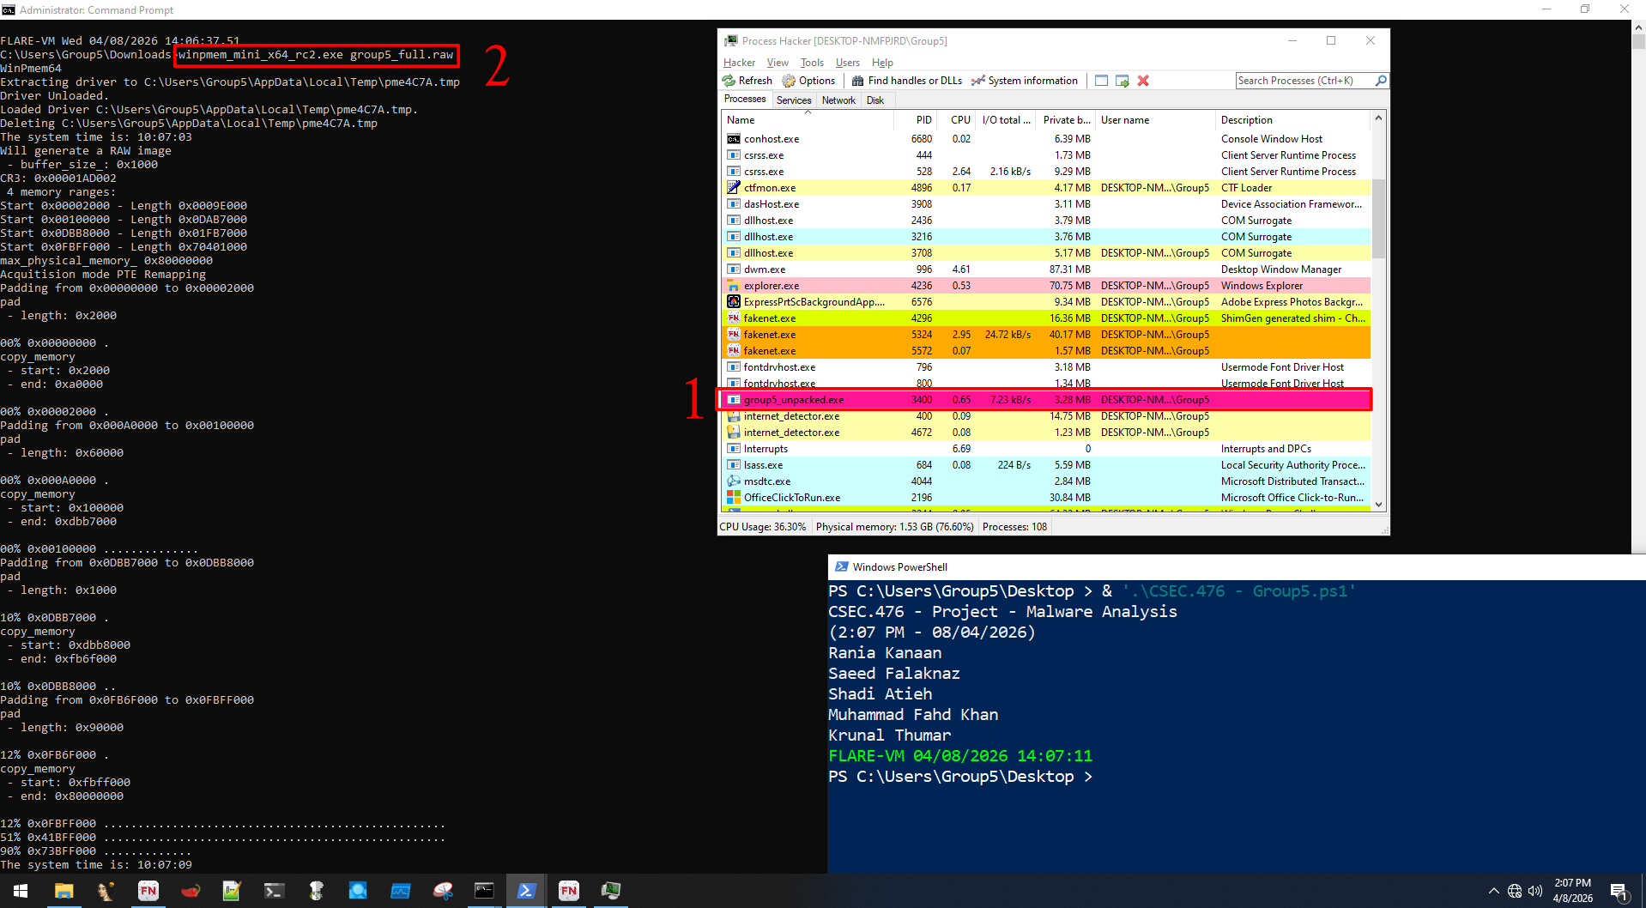Click the Name column header to sort

[x=741, y=120]
